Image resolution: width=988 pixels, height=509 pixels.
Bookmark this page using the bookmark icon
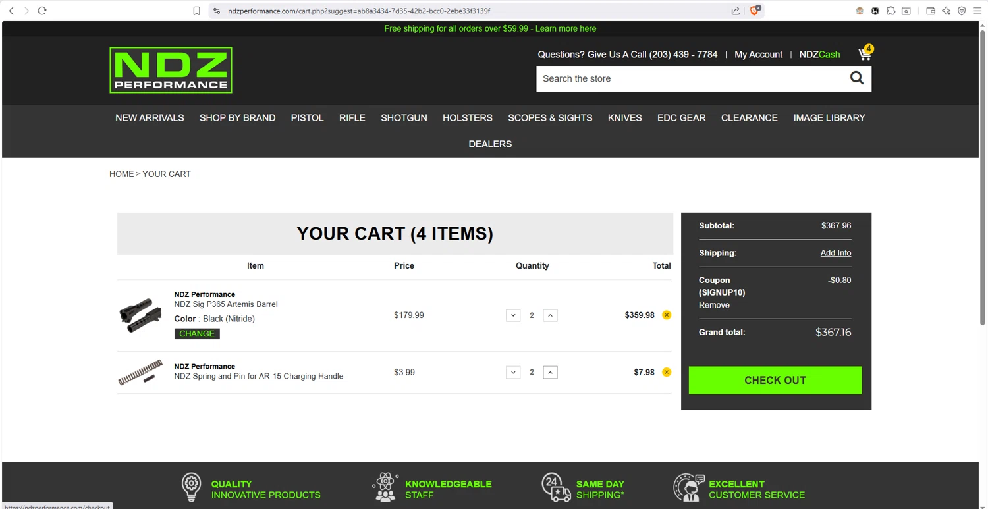pyautogui.click(x=196, y=11)
